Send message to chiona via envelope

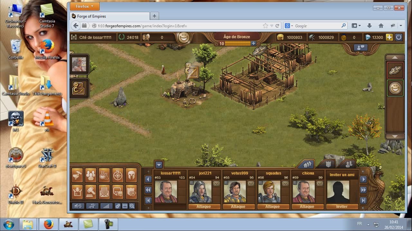(320, 184)
